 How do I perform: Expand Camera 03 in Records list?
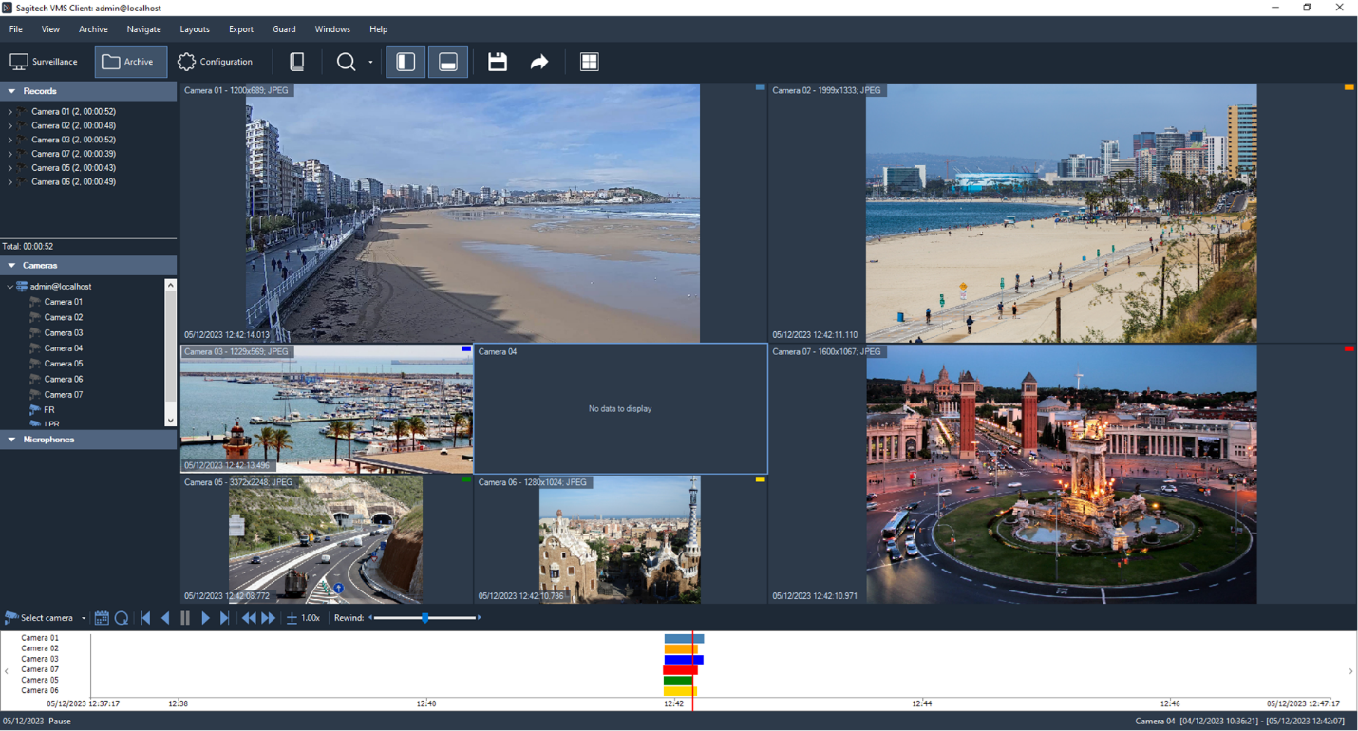point(10,140)
